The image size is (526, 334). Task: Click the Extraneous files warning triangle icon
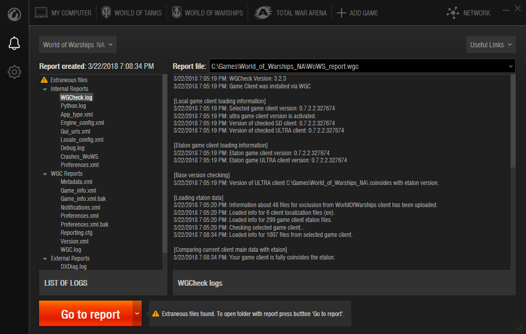click(44, 80)
